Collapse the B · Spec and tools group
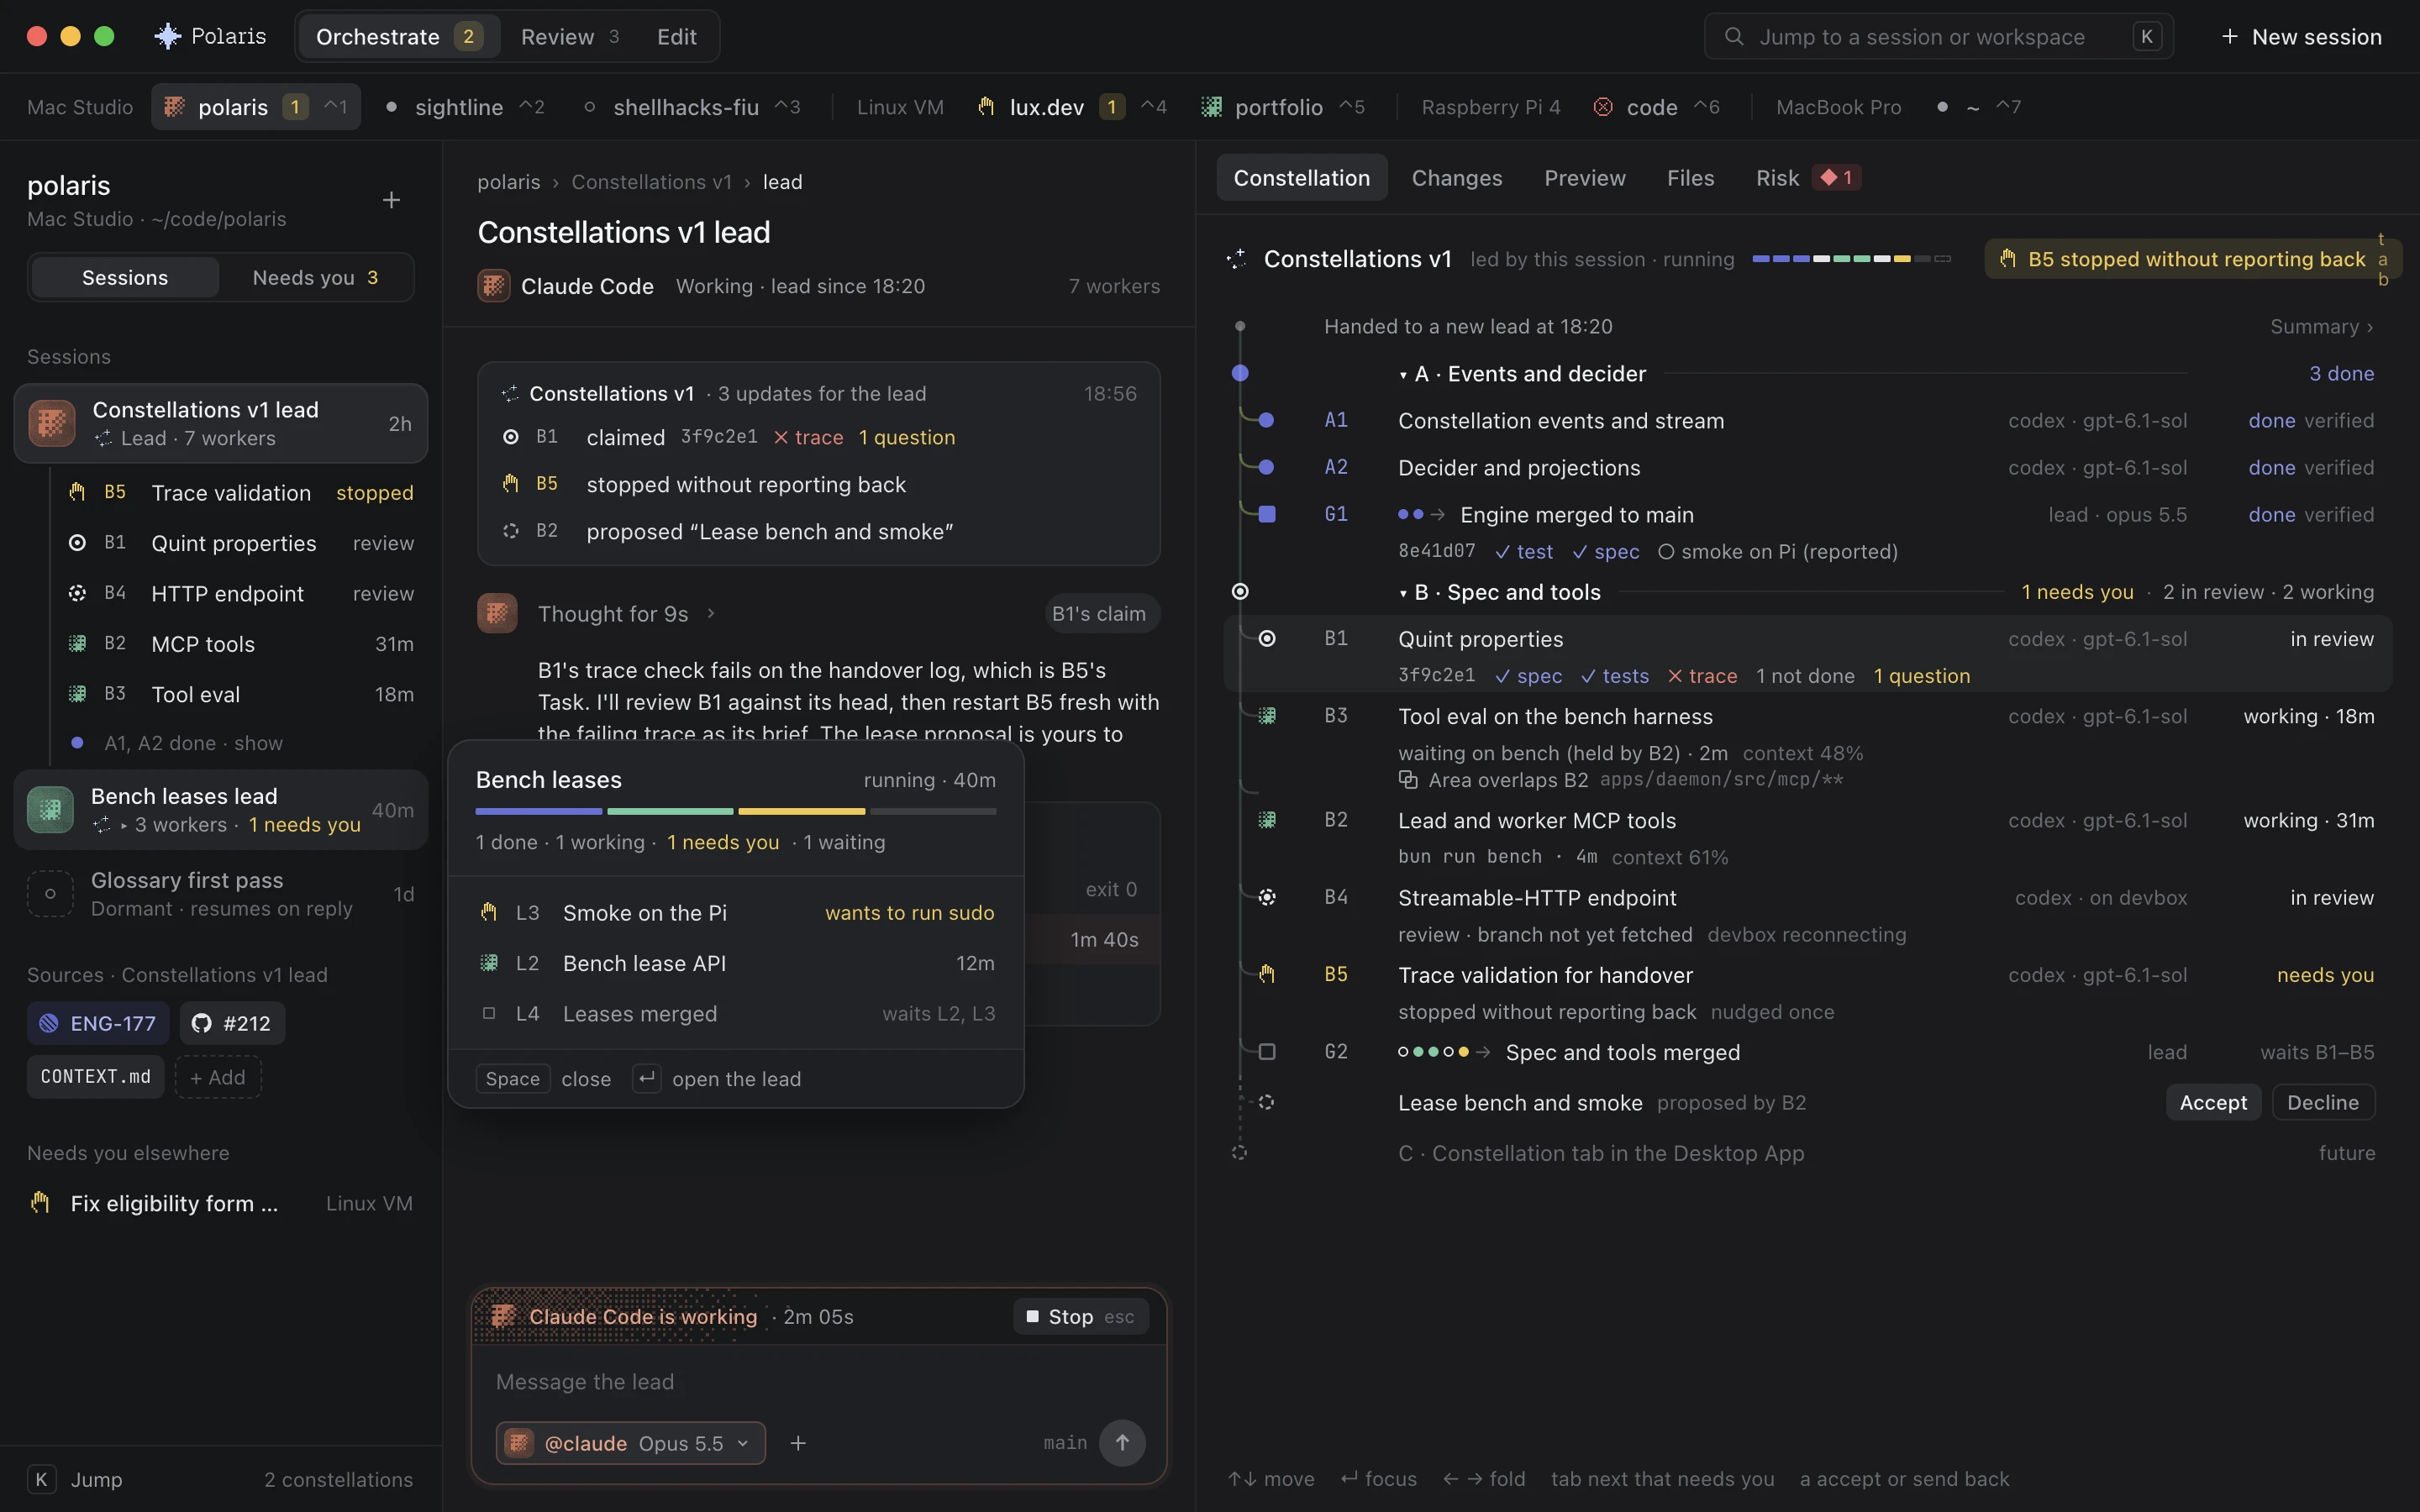 1403,593
